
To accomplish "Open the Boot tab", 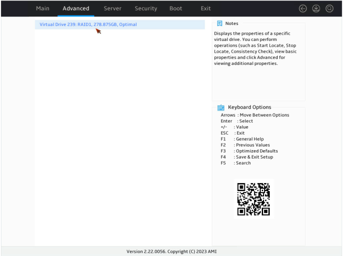I will [x=176, y=8].
